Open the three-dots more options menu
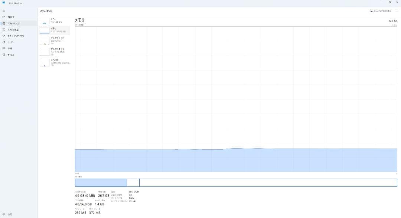Image resolution: width=401 pixels, height=218 pixels. pyautogui.click(x=397, y=11)
